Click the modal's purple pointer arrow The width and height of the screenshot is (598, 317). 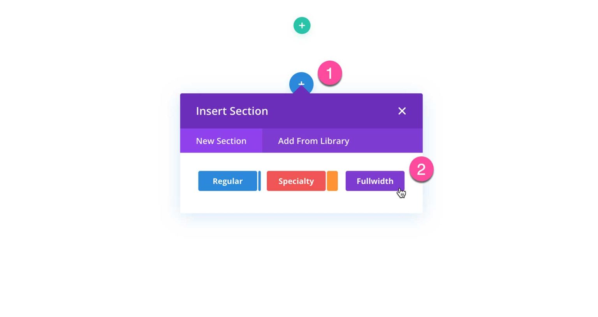tap(301, 91)
